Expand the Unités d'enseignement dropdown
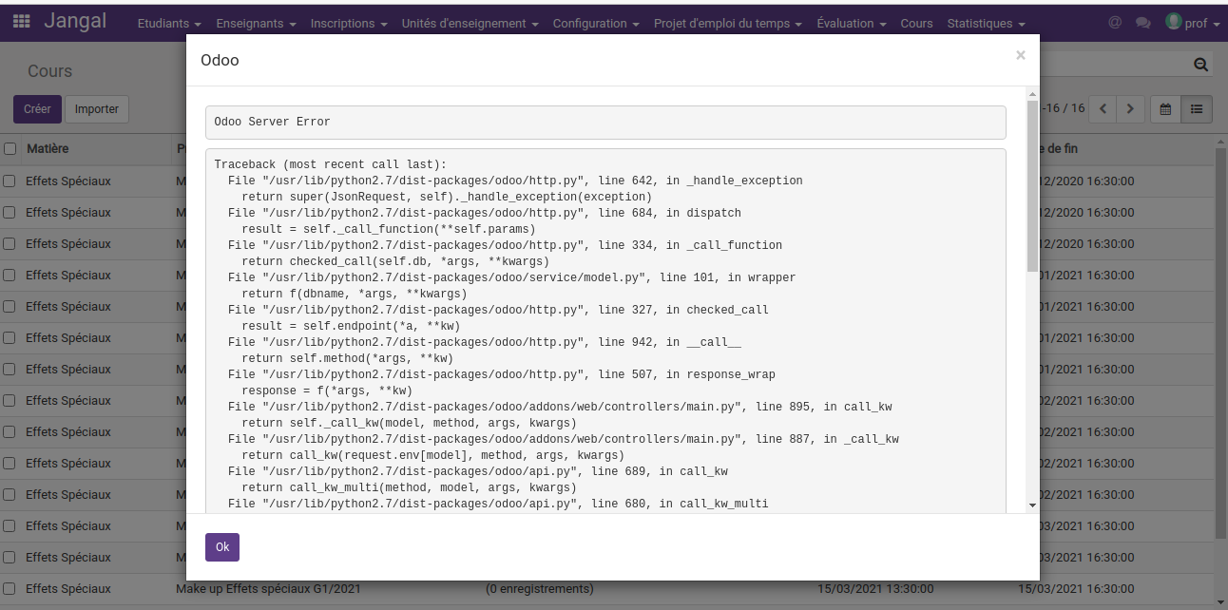Image resolution: width=1228 pixels, height=610 pixels. click(x=470, y=23)
